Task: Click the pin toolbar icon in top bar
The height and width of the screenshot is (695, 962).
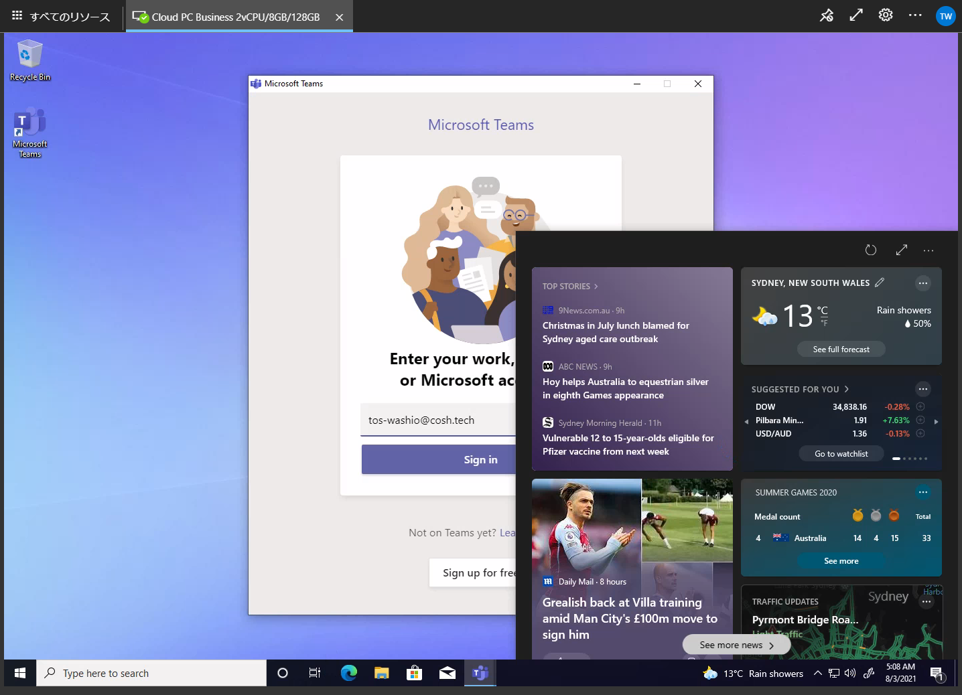Action: pyautogui.click(x=827, y=15)
